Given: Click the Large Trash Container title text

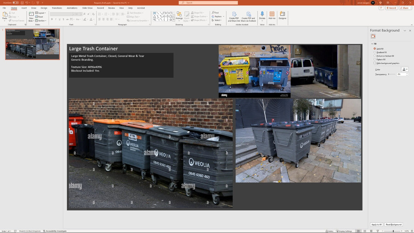Looking at the screenshot, I should click(93, 49).
